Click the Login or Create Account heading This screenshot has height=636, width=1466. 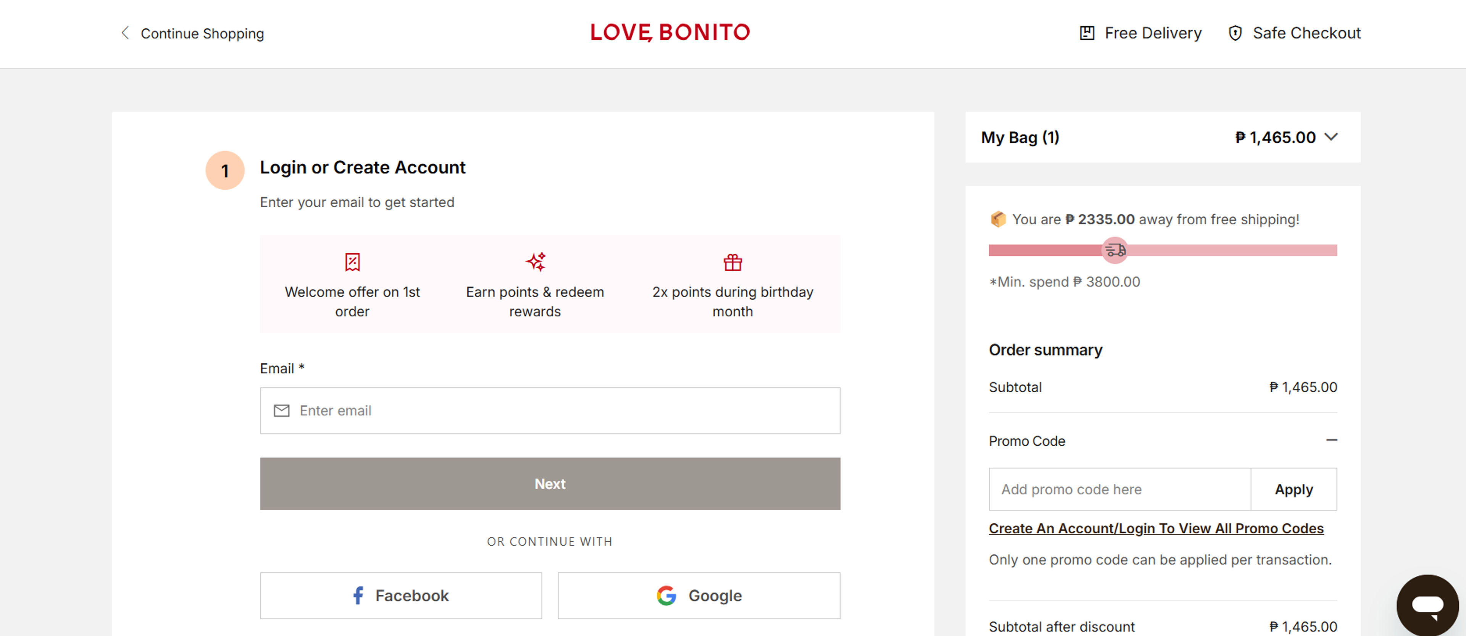(x=363, y=167)
